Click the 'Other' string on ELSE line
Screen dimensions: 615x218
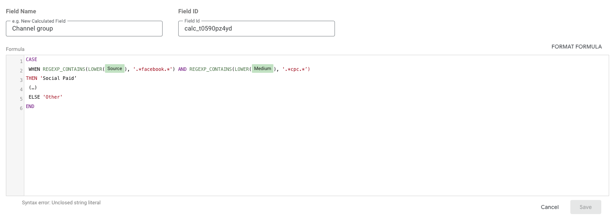click(x=52, y=97)
